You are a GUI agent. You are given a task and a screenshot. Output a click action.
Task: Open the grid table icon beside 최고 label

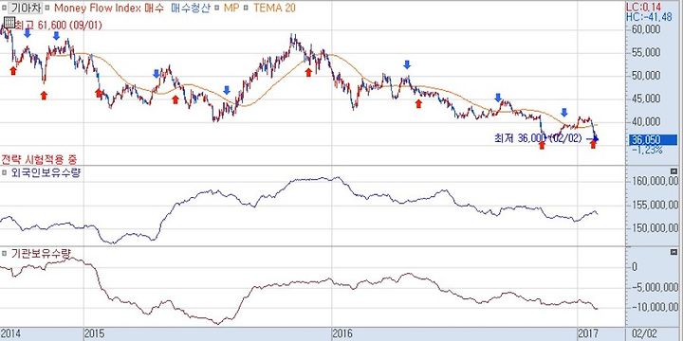9,23
